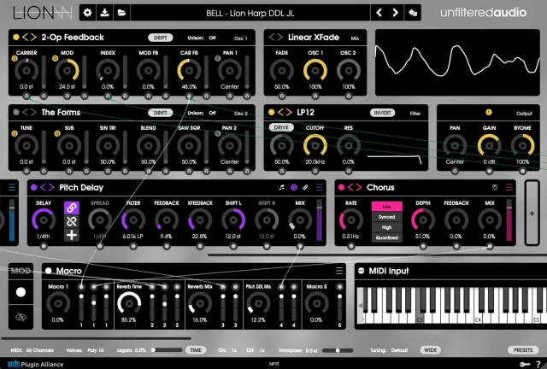Click the Pitch Delay chain link icon
This screenshot has width=547, height=369.
point(72,208)
